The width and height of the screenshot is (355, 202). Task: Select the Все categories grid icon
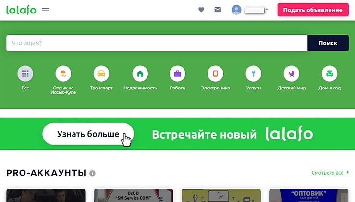(x=25, y=74)
